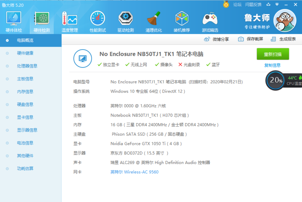
Task: Click the 摄像头 feature check
Action: (164, 65)
